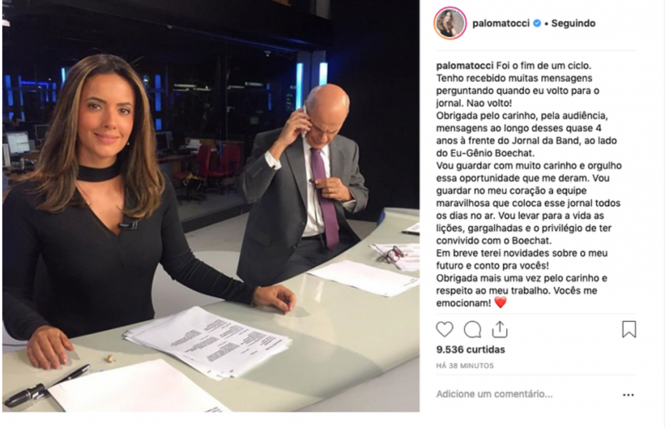The image size is (665, 428).
Task: Click the caption paragraph mentioning Jornal da Band
Action: 526,134
